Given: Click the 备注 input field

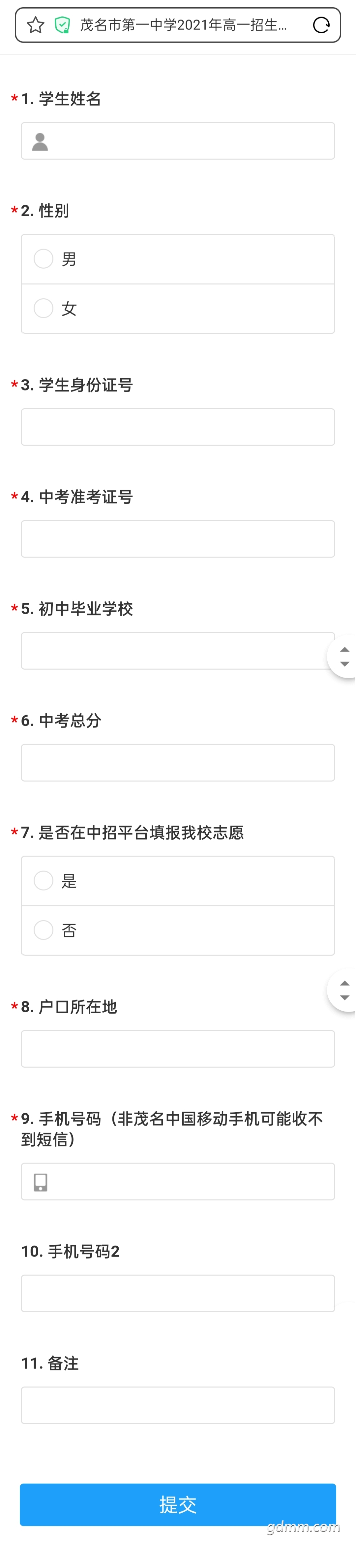Looking at the screenshot, I should [178, 1405].
